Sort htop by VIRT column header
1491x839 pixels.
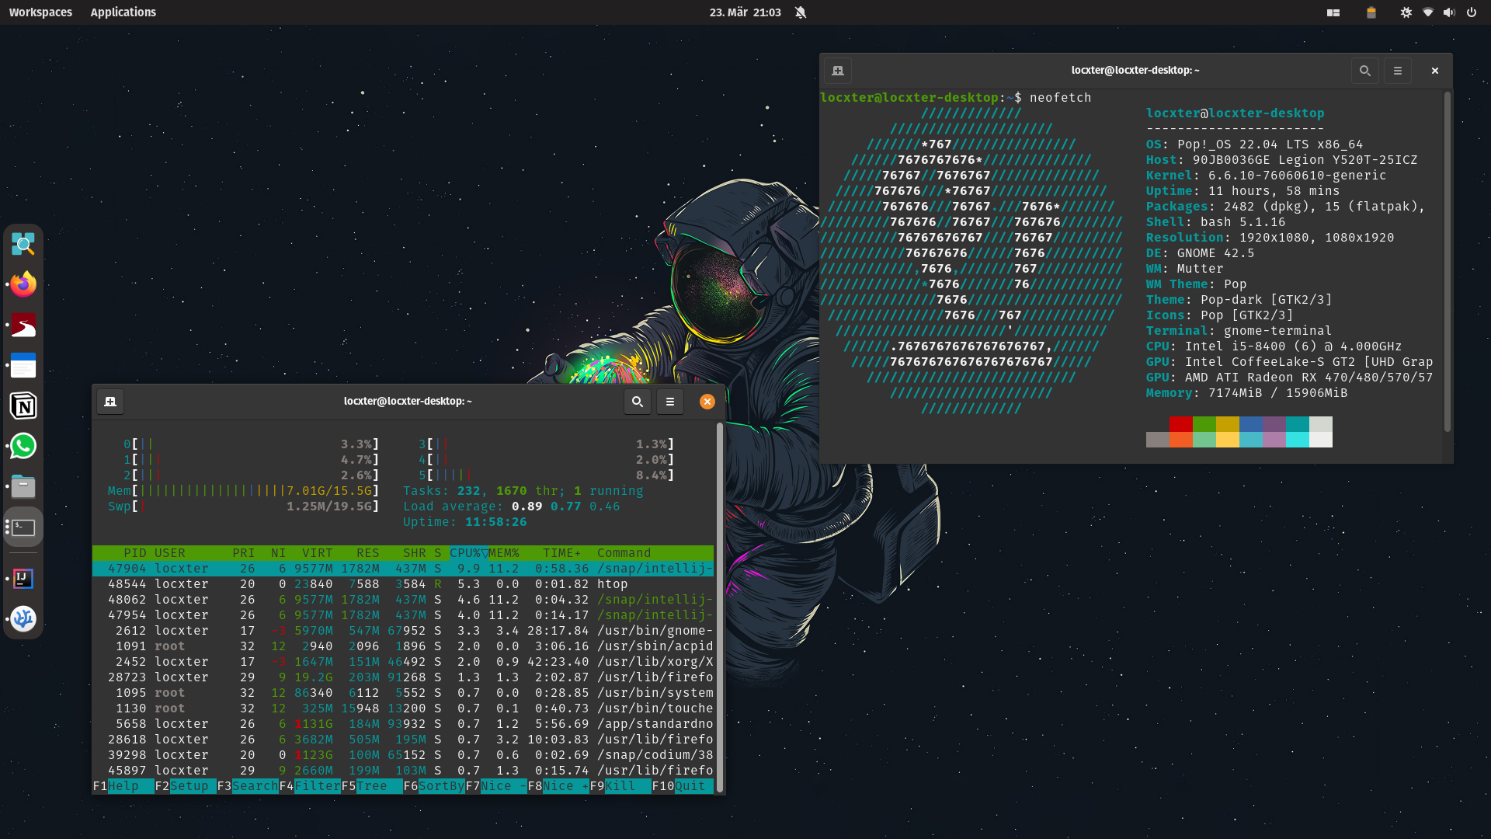pyautogui.click(x=318, y=553)
